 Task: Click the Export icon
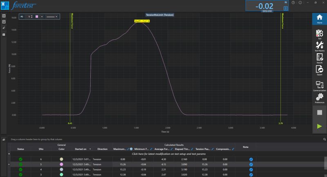click(320, 70)
